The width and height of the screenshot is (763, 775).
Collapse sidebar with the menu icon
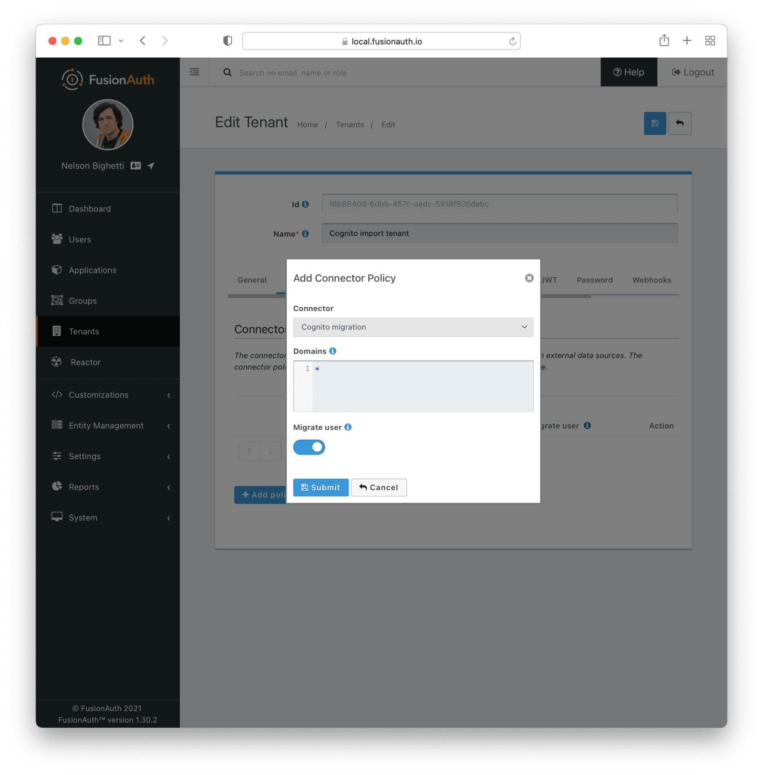pos(195,72)
